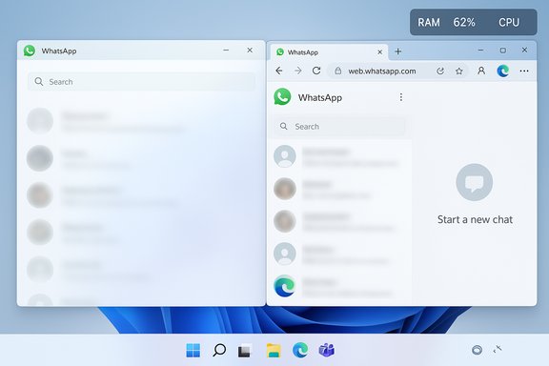Click the RAM 62% widget readout
Screen dimensions: 549x366
pyautogui.click(x=446, y=23)
